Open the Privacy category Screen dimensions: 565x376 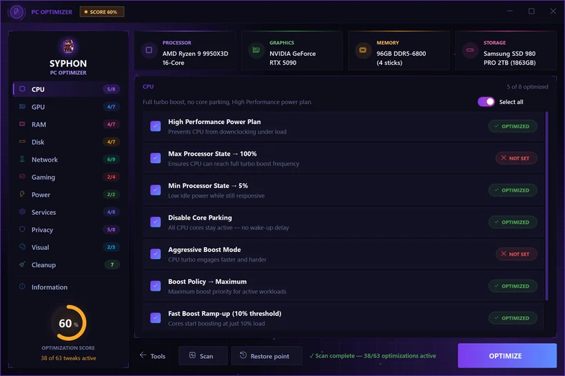pos(67,229)
